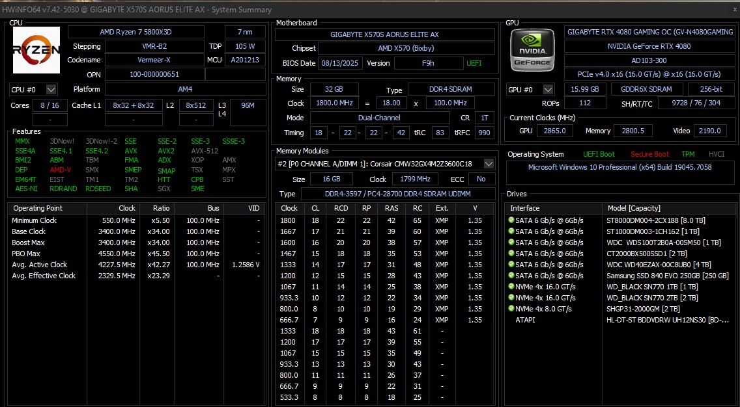Screen dimensions: 740x407
Task: Select the 1800 MHz XMP timing row
Action: (x=384, y=220)
